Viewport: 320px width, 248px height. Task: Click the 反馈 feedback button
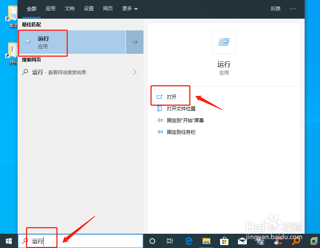click(x=275, y=8)
